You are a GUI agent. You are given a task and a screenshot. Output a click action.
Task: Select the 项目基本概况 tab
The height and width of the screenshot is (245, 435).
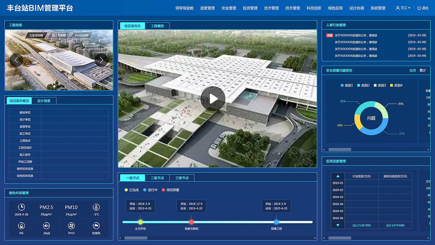[19, 101]
